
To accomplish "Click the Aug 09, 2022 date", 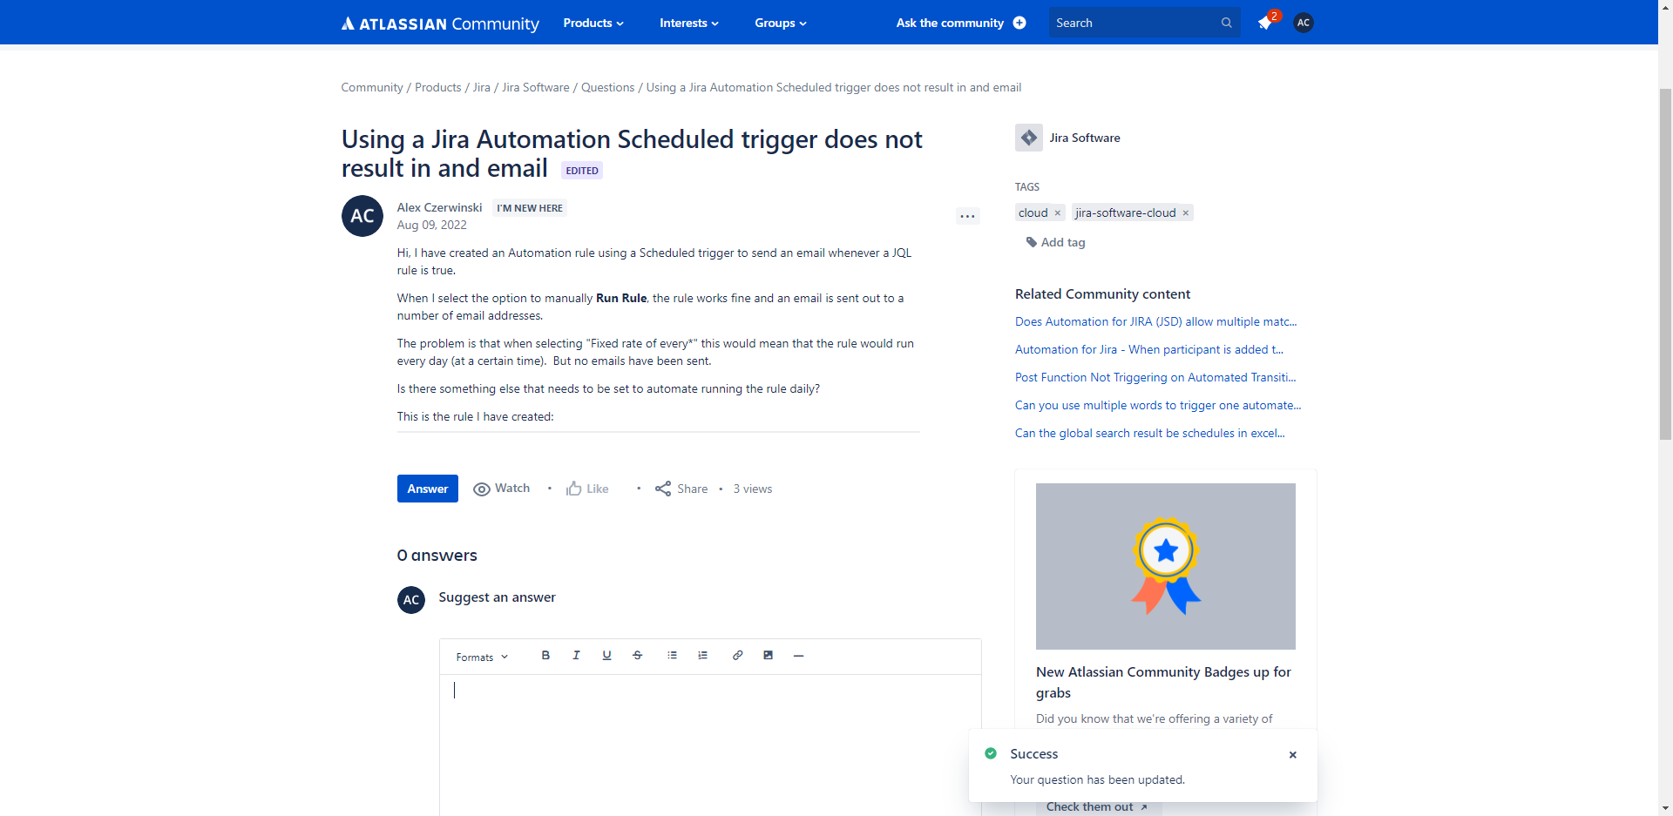I will pyautogui.click(x=432, y=225).
